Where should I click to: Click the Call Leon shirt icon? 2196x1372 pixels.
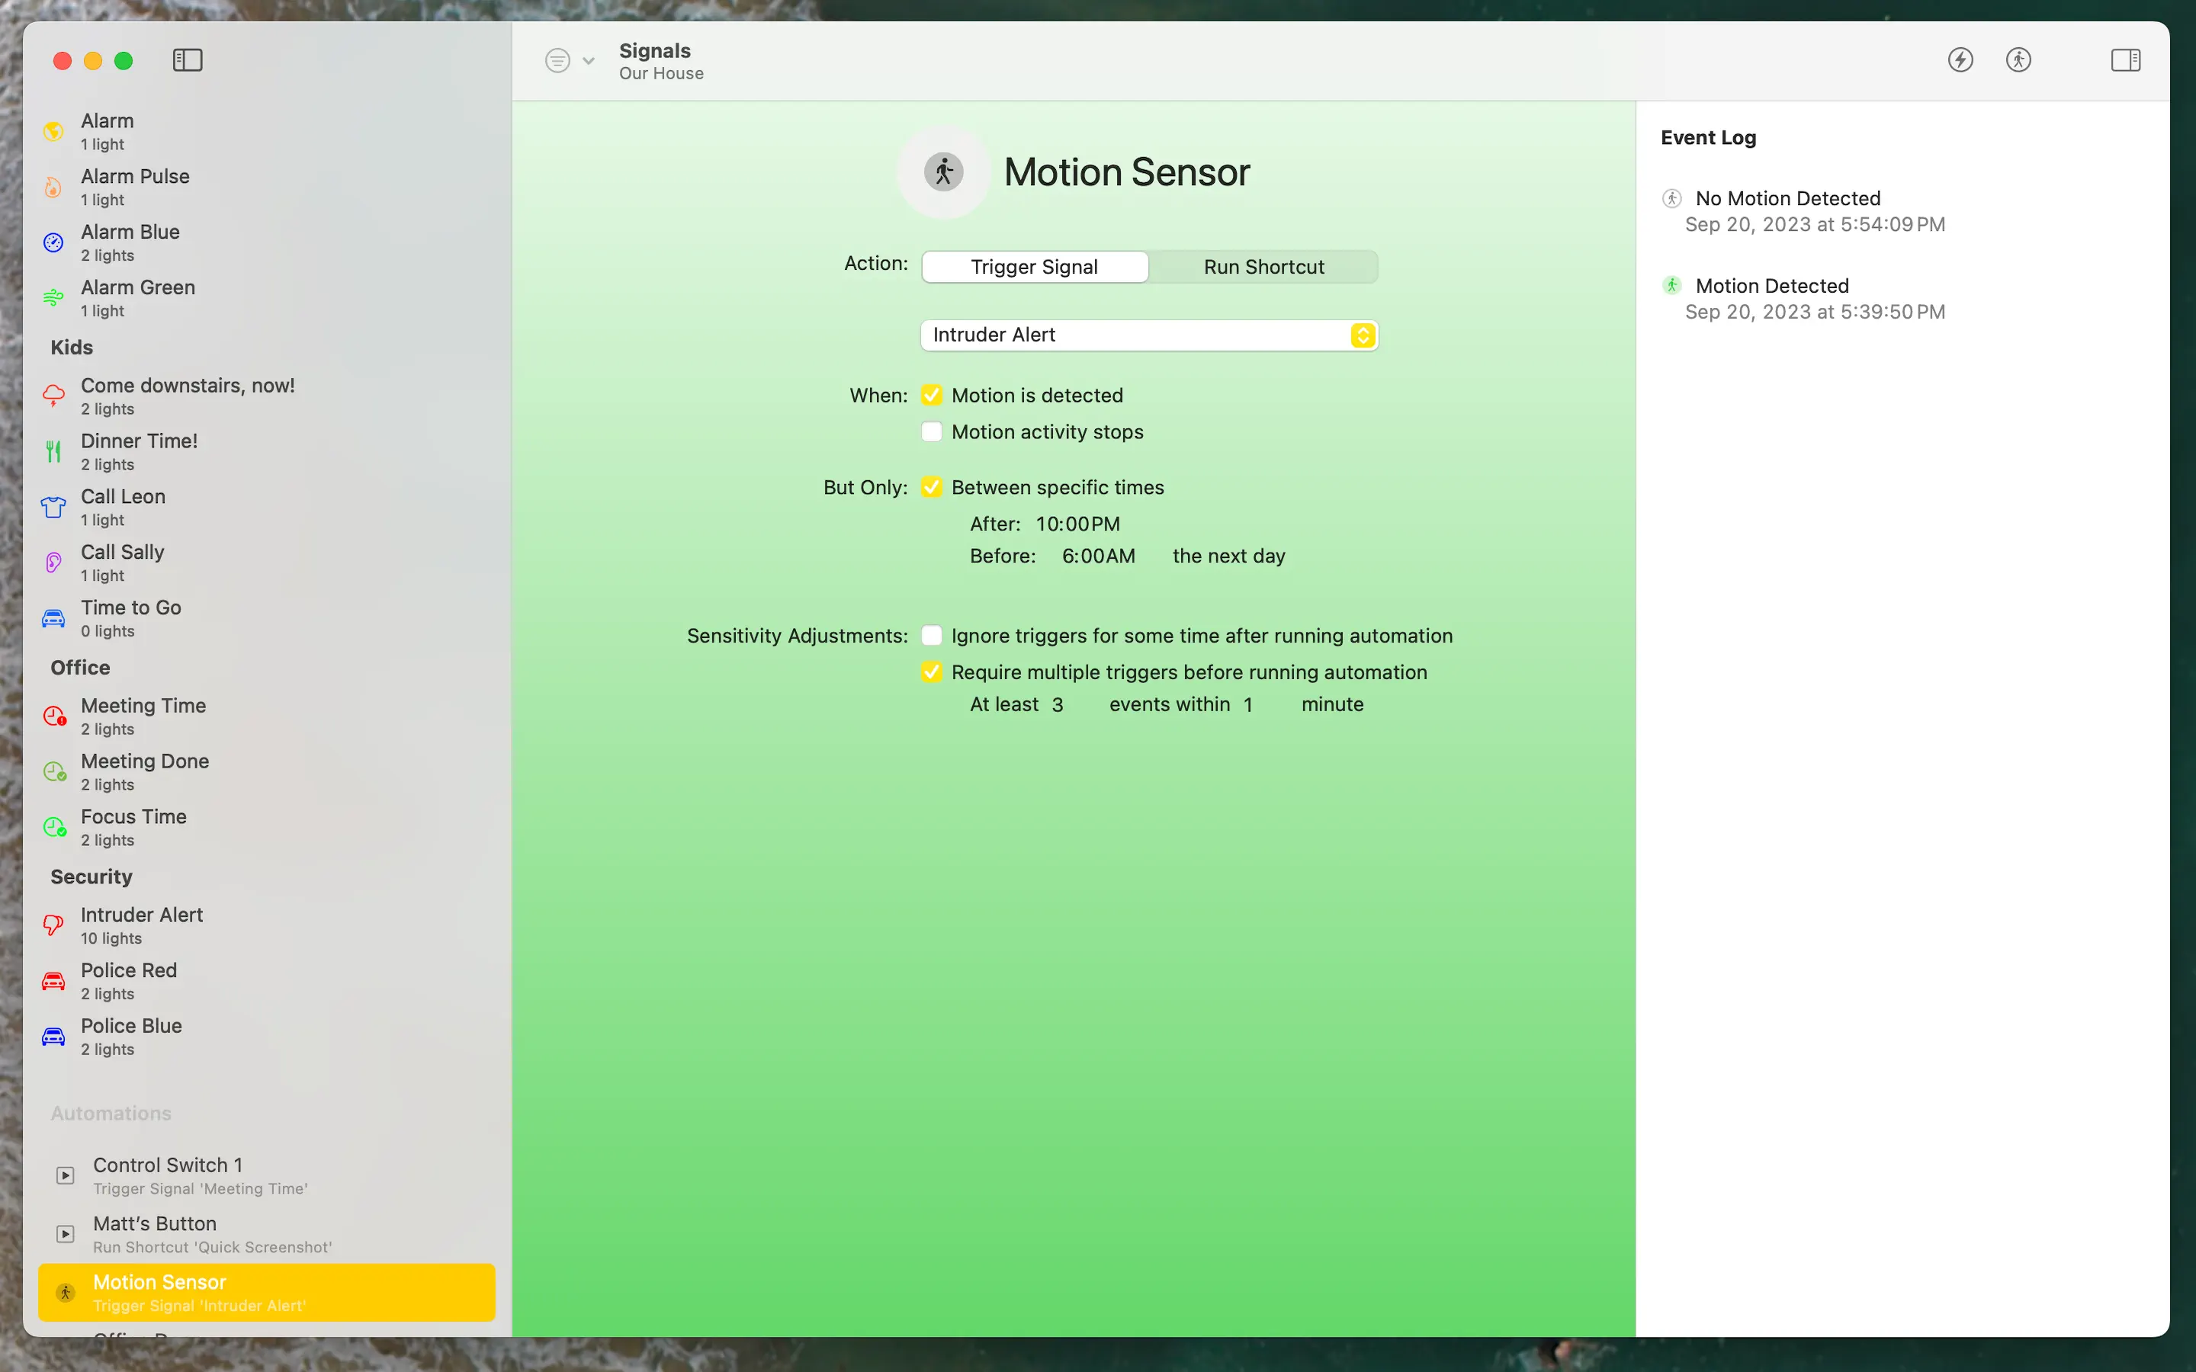pyautogui.click(x=53, y=506)
